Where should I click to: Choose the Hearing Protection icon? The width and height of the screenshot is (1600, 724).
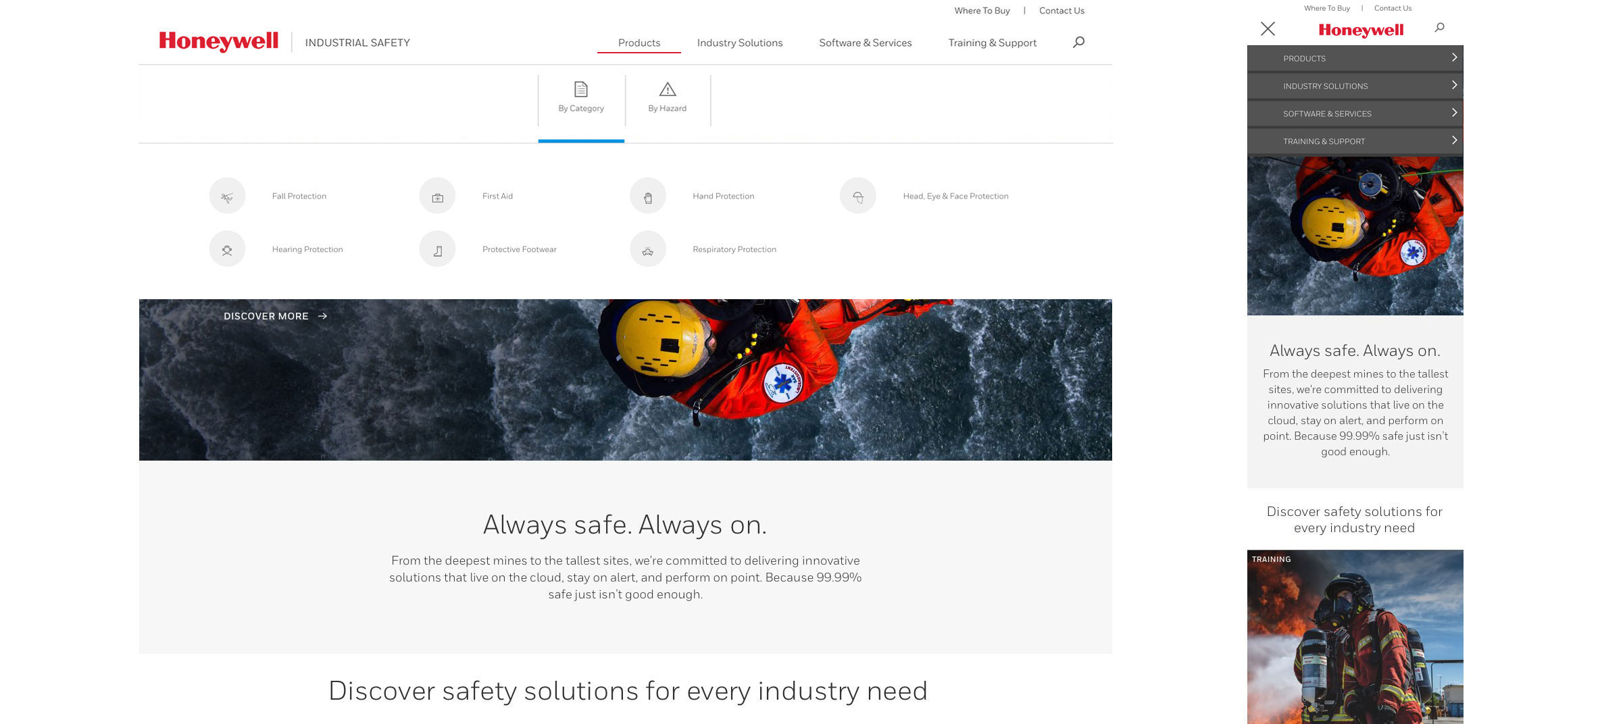pyautogui.click(x=227, y=249)
